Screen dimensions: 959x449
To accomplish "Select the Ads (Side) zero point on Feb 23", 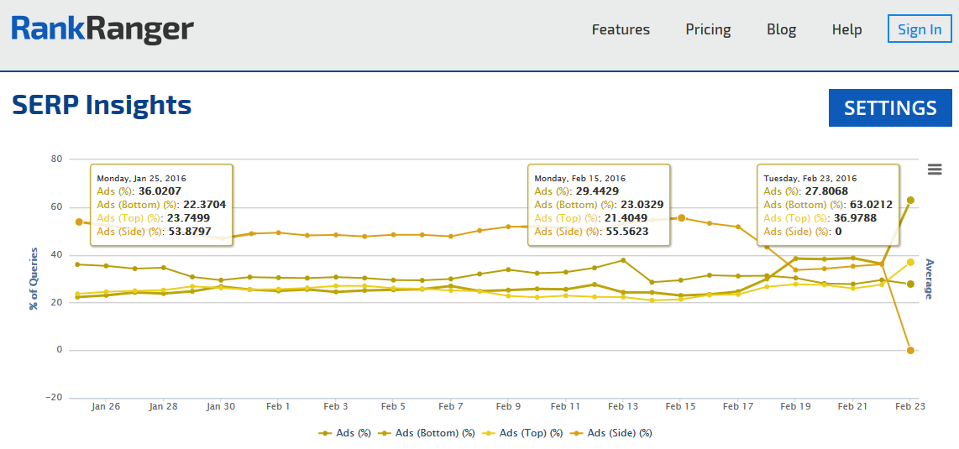I will (910, 350).
